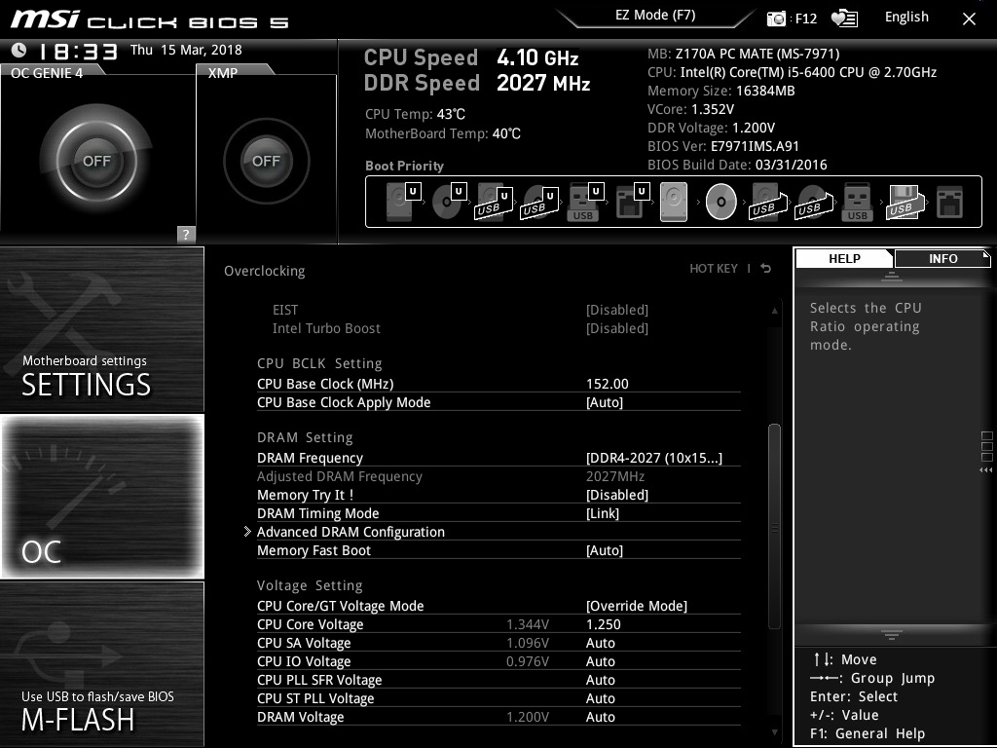The height and width of the screenshot is (748, 997).
Task: Click the clock icon beside the time
Action: (19, 51)
